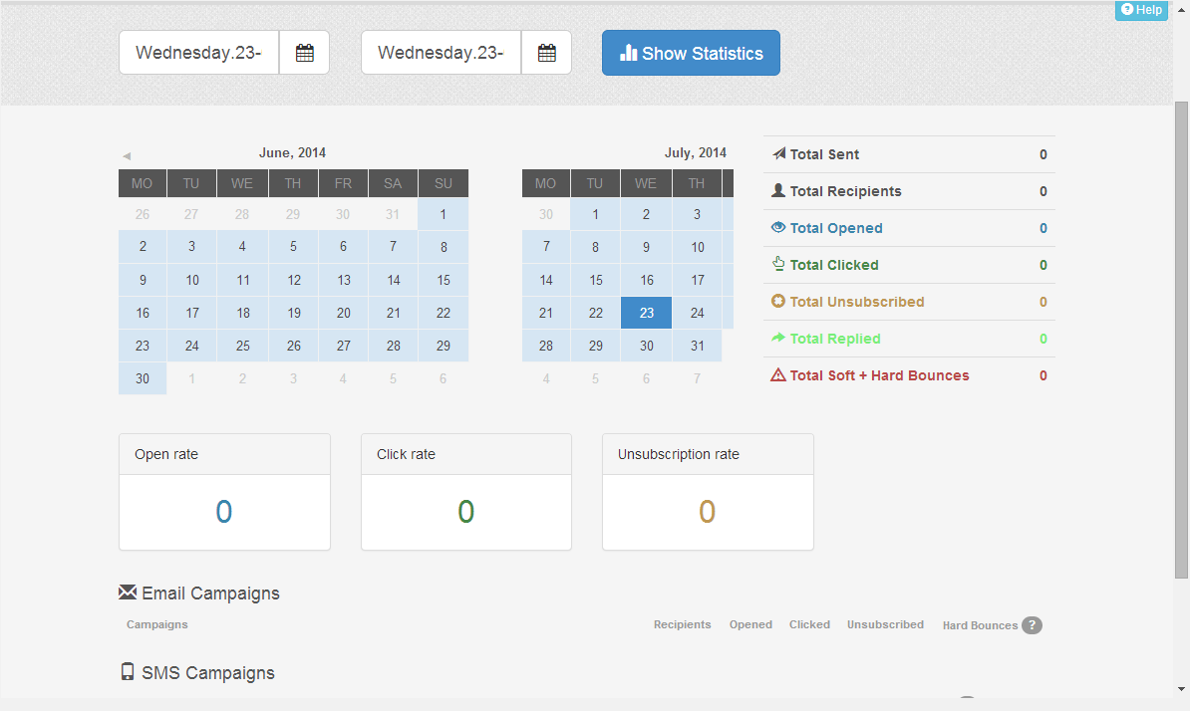Open the end date calendar picker icon

click(546, 53)
